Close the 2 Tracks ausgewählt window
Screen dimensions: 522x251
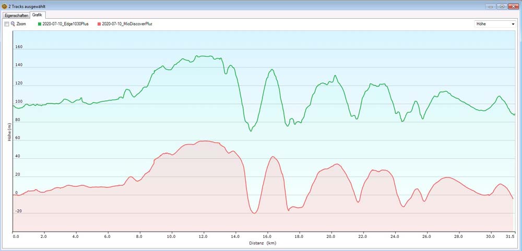pyautogui.click(x=513, y=6)
